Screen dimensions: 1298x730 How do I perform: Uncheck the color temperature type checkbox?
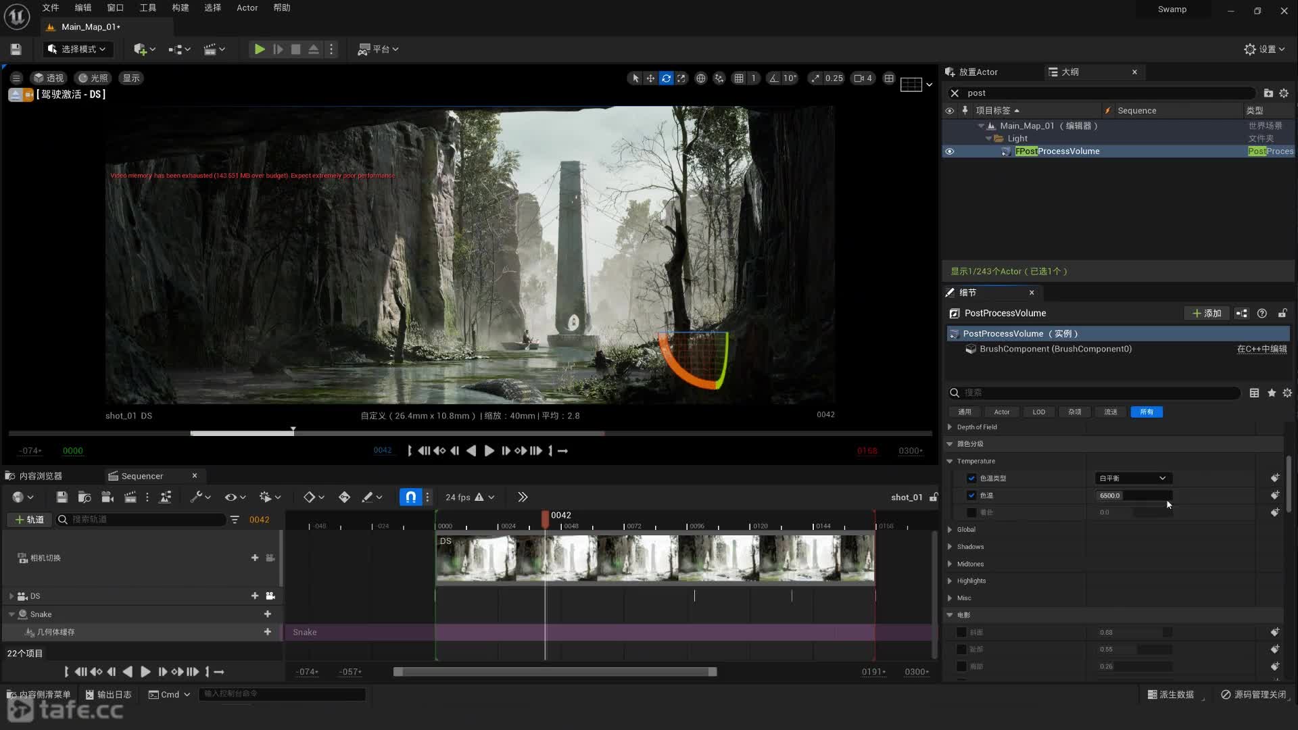[971, 479]
